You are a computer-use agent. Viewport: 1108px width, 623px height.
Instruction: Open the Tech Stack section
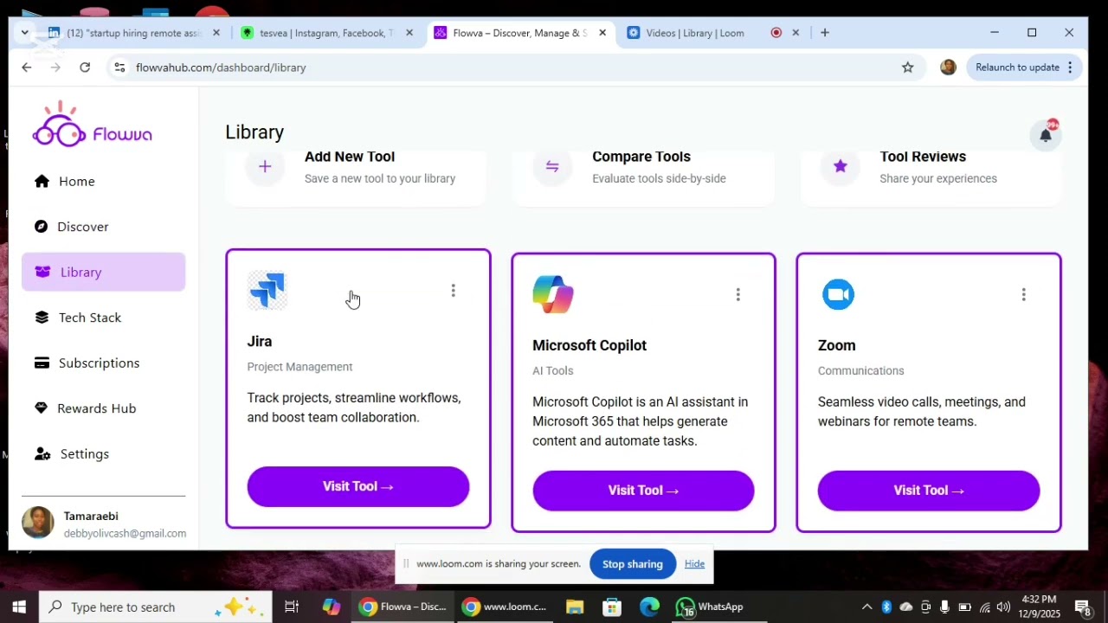point(104,318)
